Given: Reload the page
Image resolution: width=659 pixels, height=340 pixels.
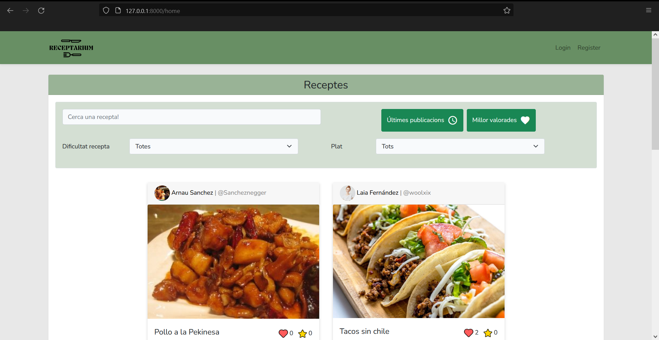Looking at the screenshot, I should (x=41, y=11).
